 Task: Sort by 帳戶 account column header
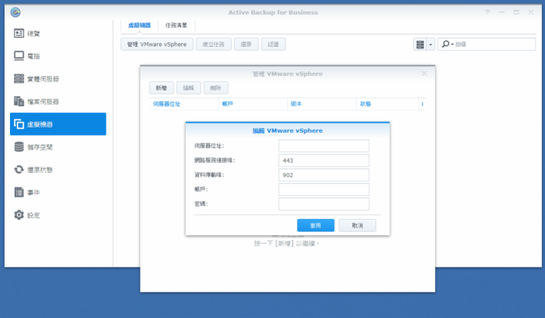point(253,104)
